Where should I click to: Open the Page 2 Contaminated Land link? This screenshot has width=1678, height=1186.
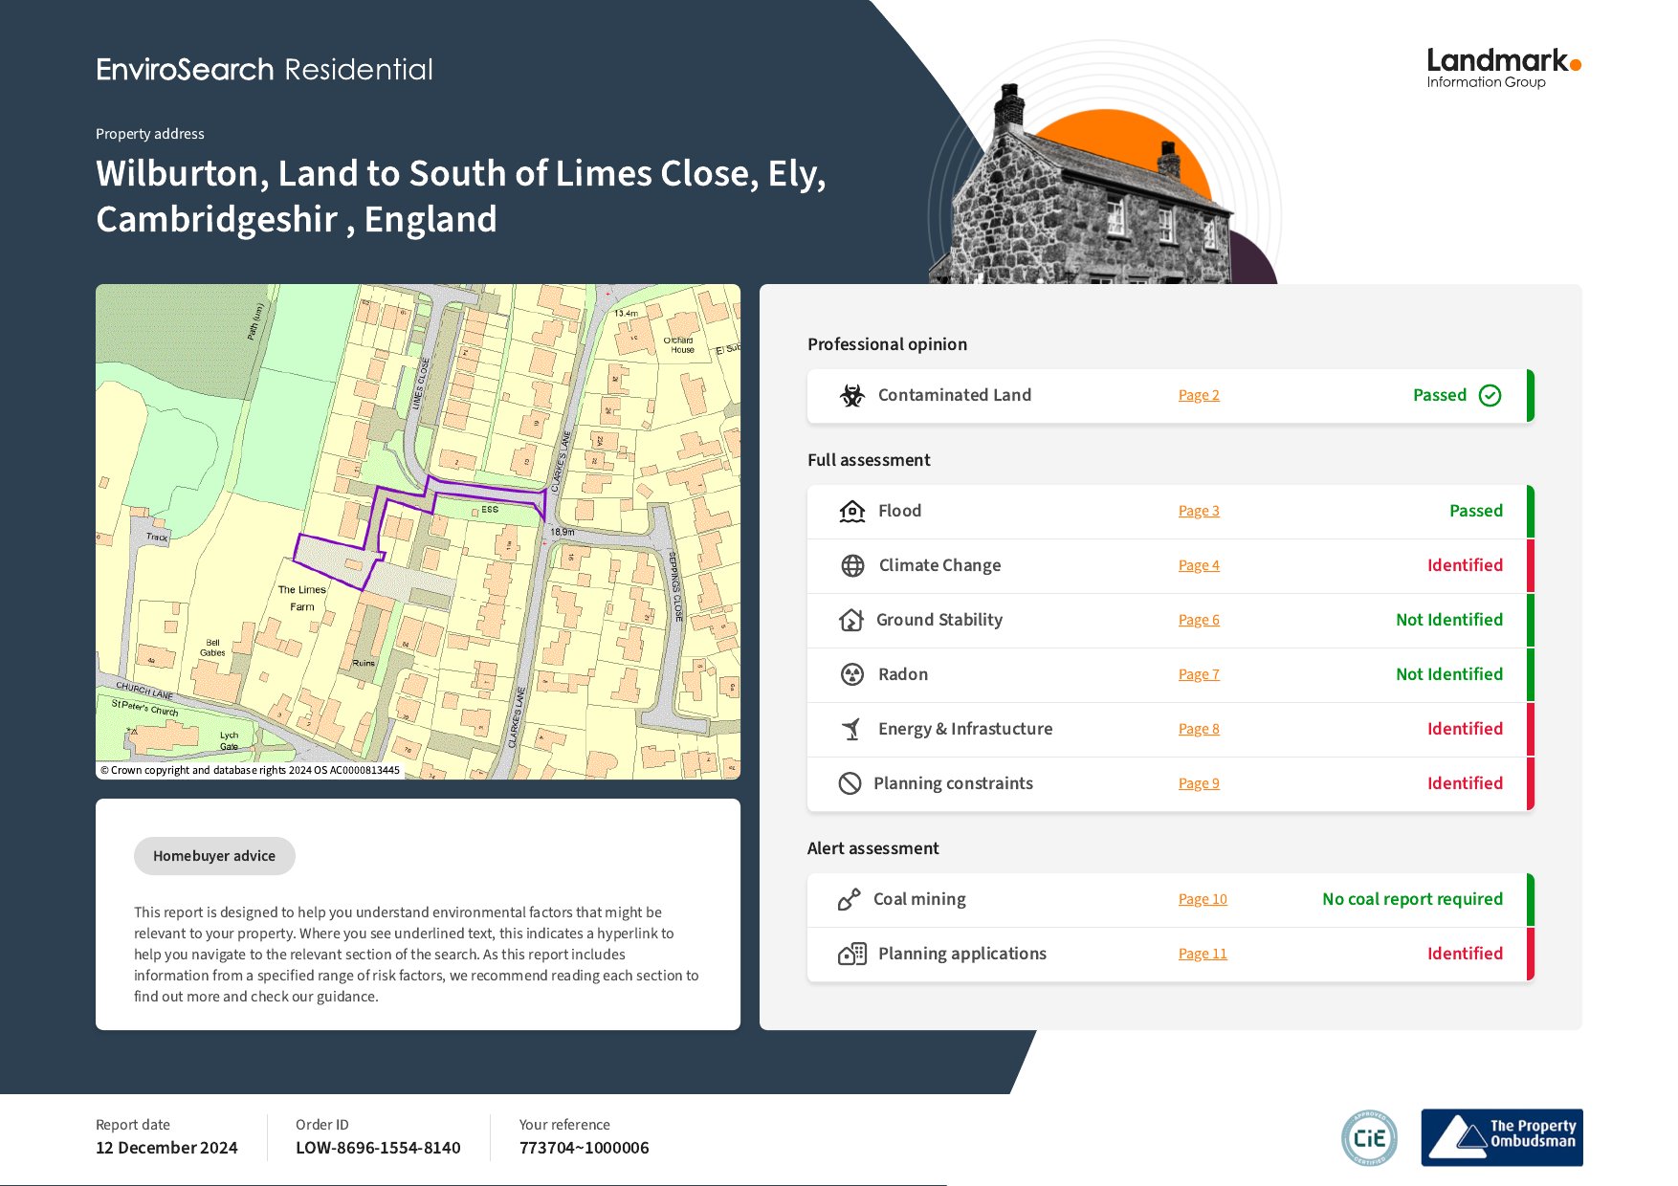click(x=1199, y=396)
